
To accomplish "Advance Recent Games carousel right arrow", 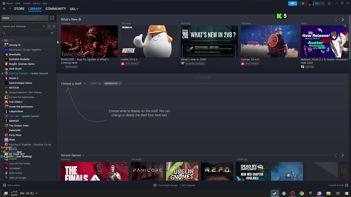I will (342, 155).
